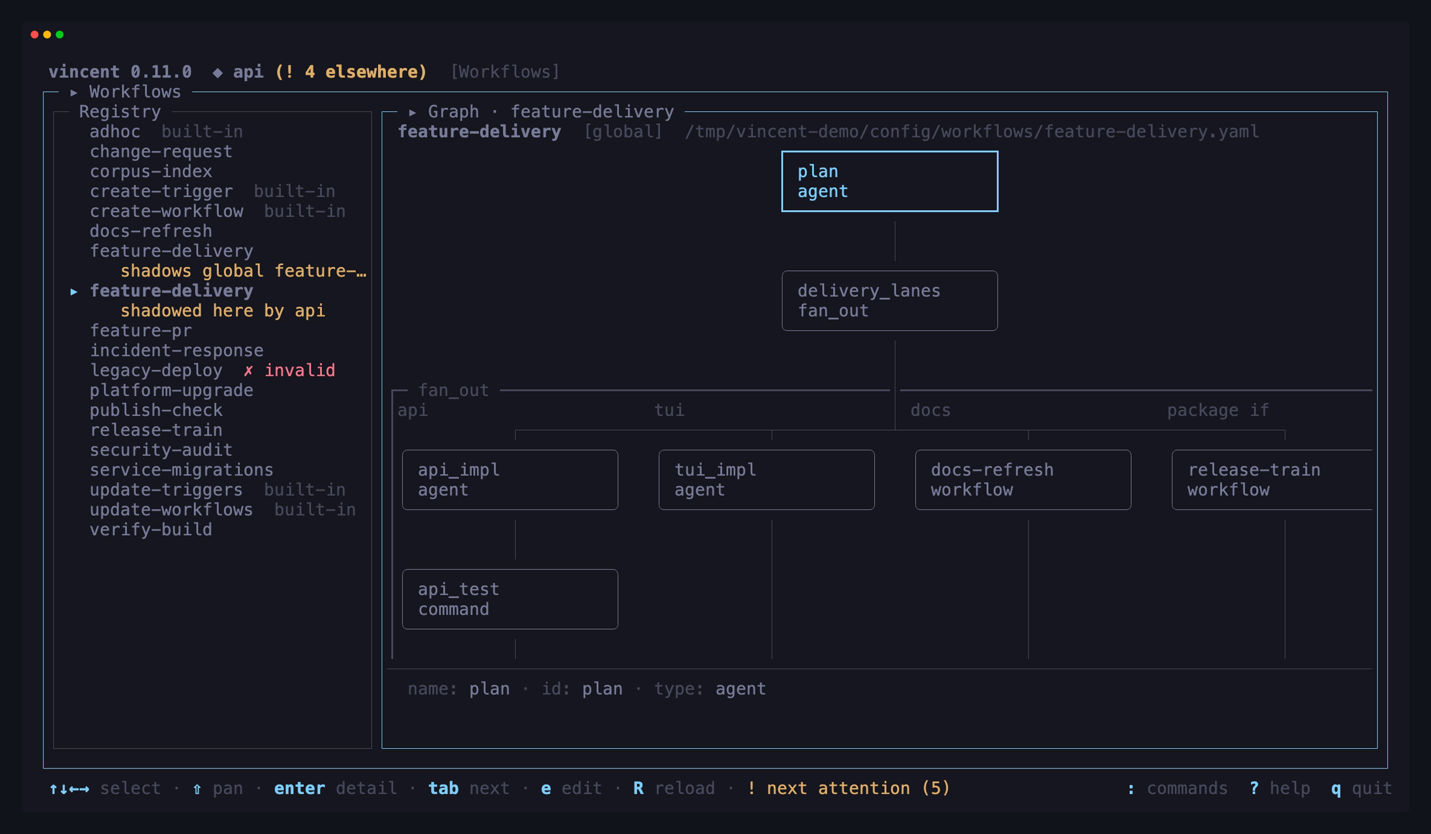Click 'next attention (5)' in footer
The width and height of the screenshot is (1431, 834).
848,788
